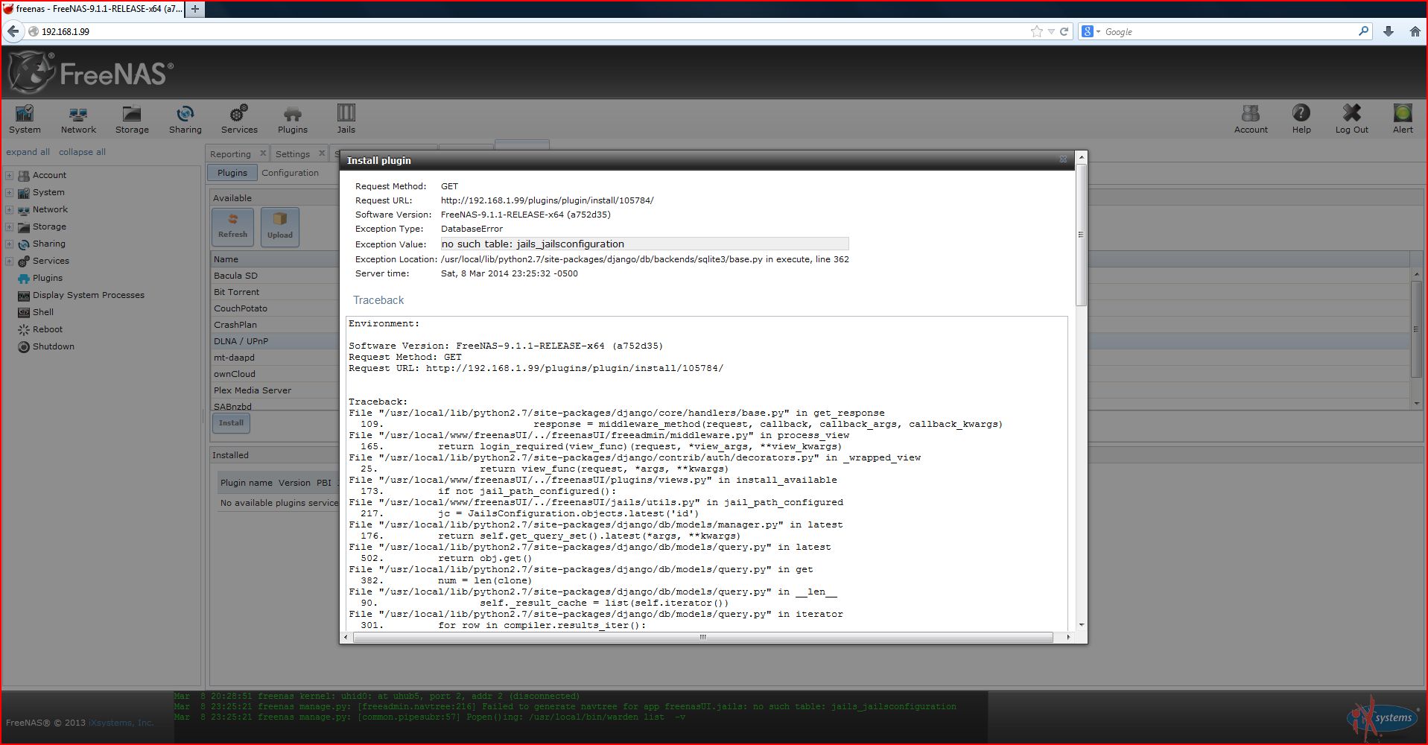1428x745 pixels.
Task: Click the Google search field
Action: click(x=1229, y=31)
